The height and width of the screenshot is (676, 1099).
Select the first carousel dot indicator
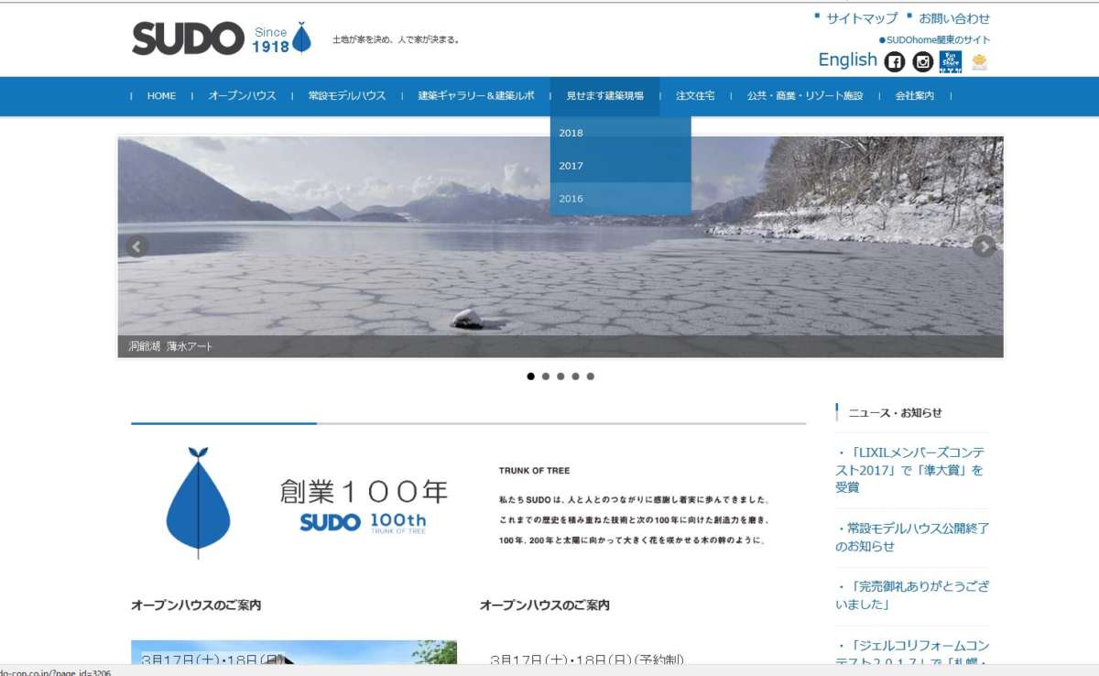pyautogui.click(x=531, y=376)
